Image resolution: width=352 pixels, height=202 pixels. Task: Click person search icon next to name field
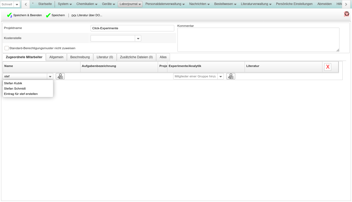pyautogui.click(x=60, y=76)
